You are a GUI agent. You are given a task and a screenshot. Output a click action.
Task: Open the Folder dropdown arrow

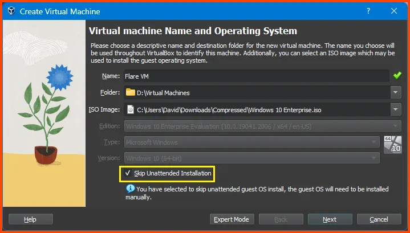(x=396, y=92)
